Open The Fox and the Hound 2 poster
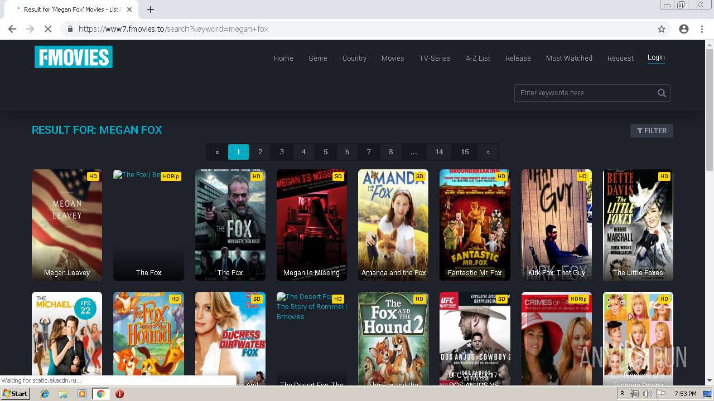Viewport: 714px width, 401px height. click(x=393, y=339)
